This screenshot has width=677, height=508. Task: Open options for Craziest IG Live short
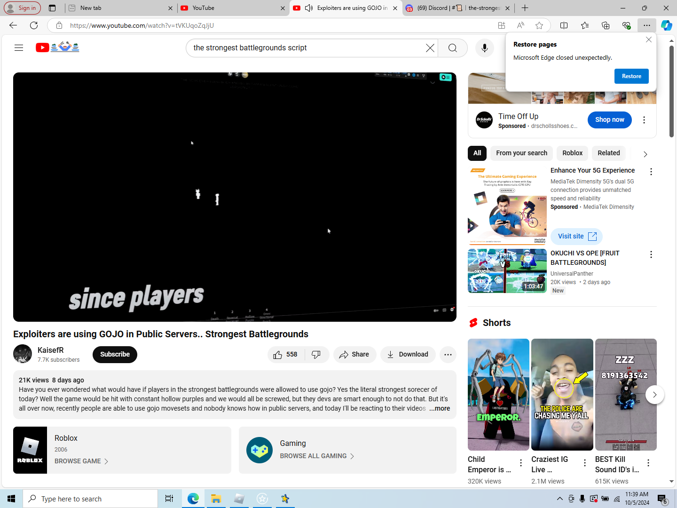tap(585, 463)
